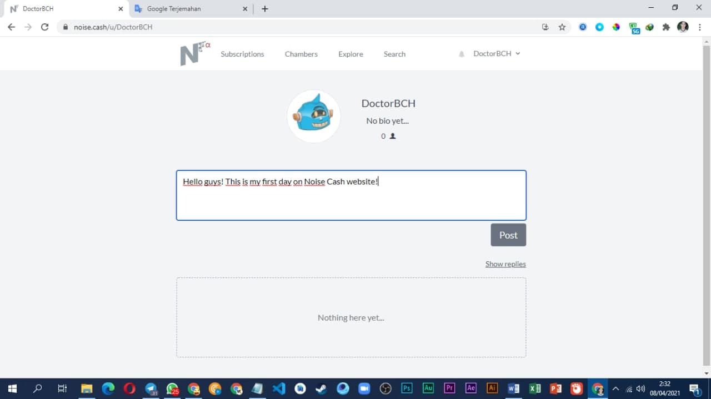Viewport: 711px width, 399px height.
Task: Click the address bar URL
Action: (113, 27)
